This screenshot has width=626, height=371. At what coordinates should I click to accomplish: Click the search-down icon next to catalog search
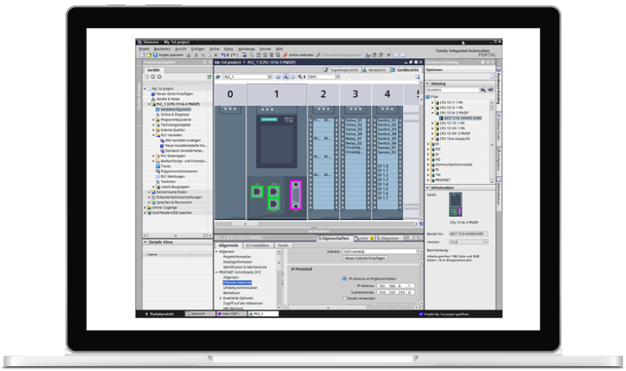click(x=484, y=90)
